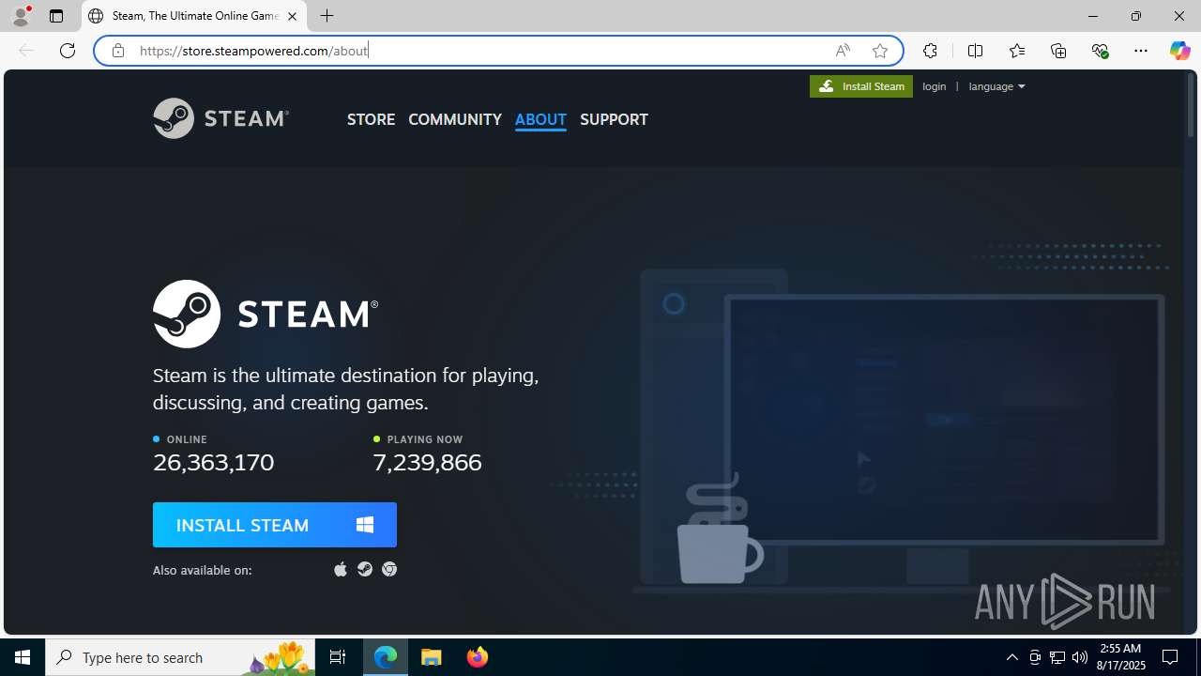1201x676 pixels.
Task: Open the Favorites list
Action: click(x=1017, y=51)
